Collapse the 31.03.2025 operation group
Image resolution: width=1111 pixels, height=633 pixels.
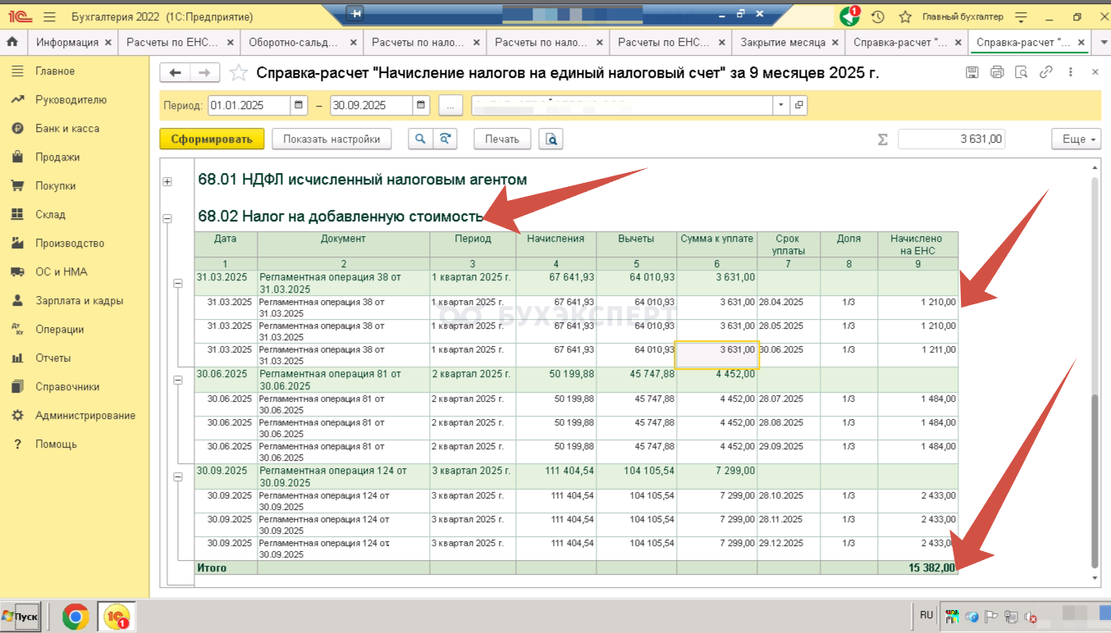pos(178,283)
